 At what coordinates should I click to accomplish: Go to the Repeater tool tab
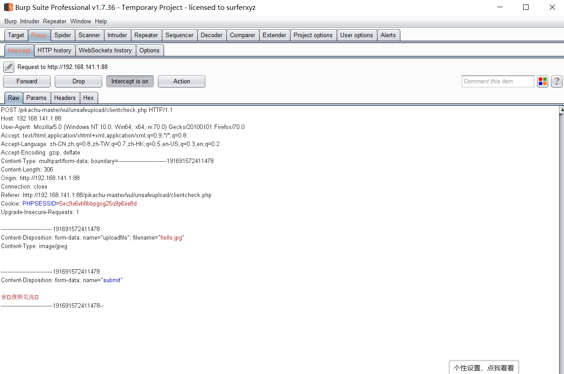(146, 35)
